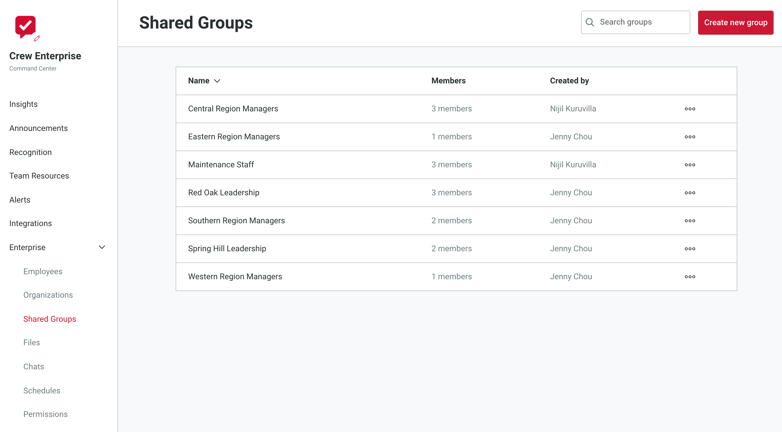The width and height of the screenshot is (782, 432).
Task: Open the overflow menu for Western Region Managers
Action: pos(690,276)
